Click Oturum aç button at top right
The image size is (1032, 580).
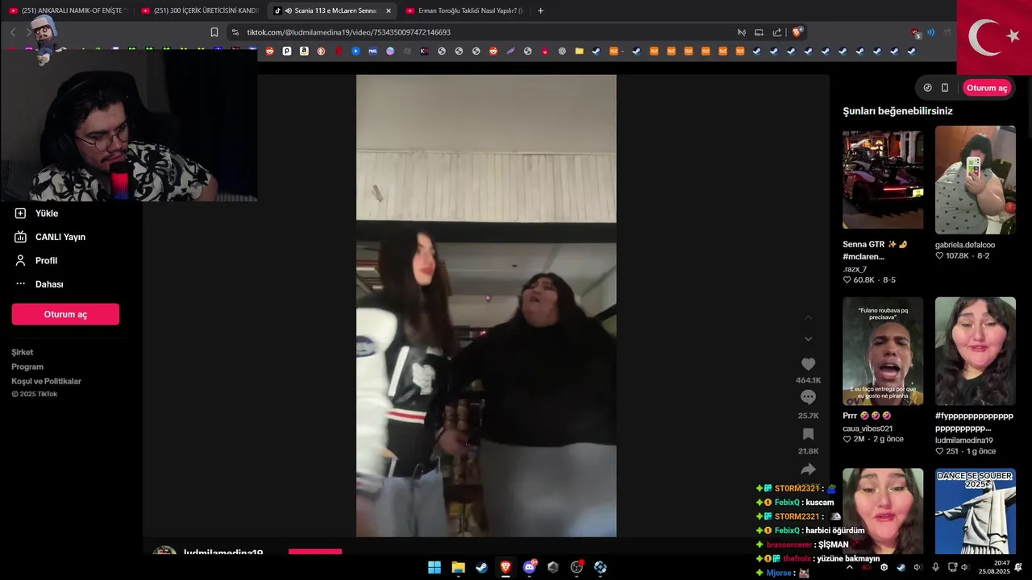tap(987, 88)
